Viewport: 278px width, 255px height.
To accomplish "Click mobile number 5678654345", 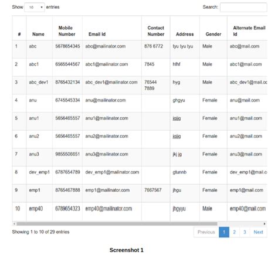I will tap(67, 46).
